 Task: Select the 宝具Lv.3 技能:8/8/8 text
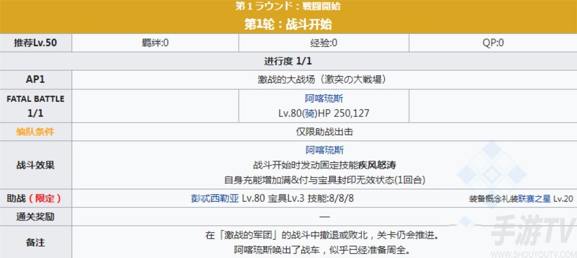[310, 199]
